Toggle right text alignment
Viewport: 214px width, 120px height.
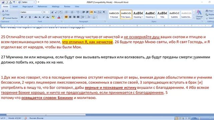[74, 17]
